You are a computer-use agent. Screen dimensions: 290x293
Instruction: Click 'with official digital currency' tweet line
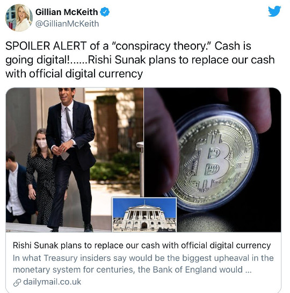point(74,74)
